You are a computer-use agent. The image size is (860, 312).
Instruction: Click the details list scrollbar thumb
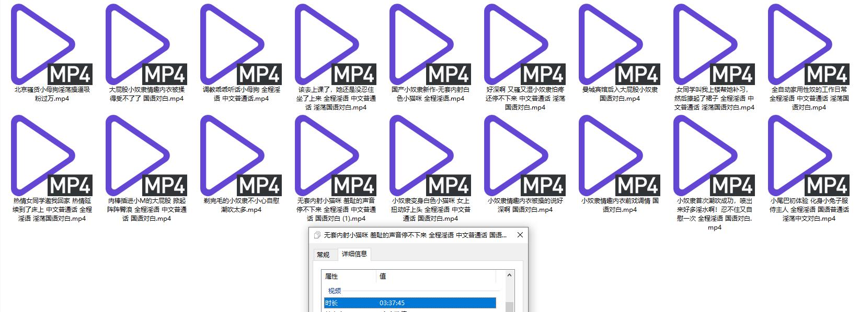point(509,306)
